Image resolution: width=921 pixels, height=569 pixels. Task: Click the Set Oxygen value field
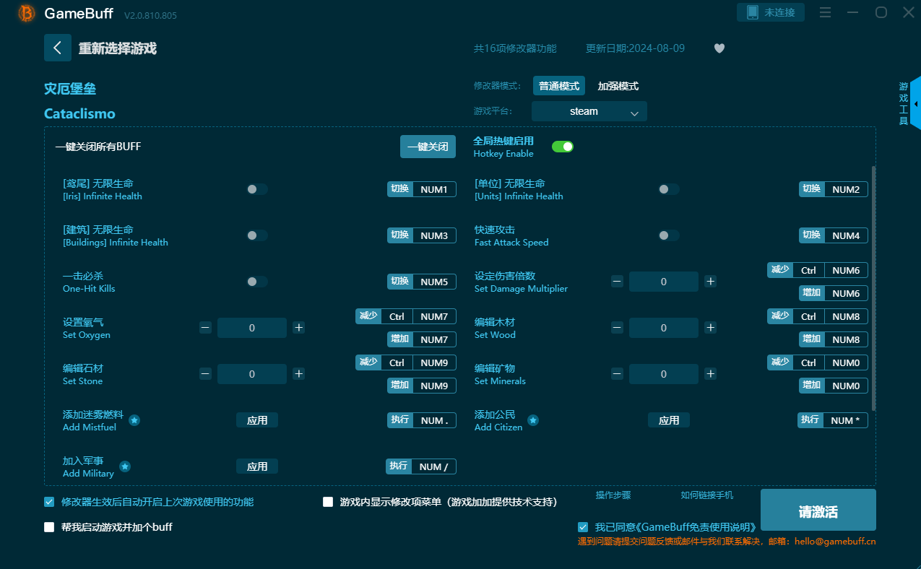[x=252, y=328]
